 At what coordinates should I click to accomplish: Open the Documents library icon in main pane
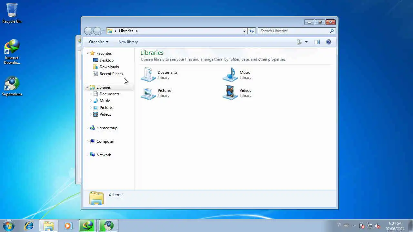click(x=148, y=75)
